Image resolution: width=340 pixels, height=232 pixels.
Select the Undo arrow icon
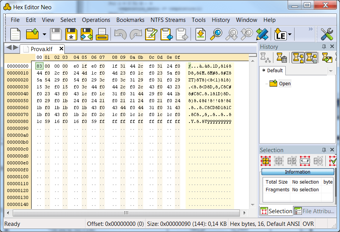tap(121, 34)
